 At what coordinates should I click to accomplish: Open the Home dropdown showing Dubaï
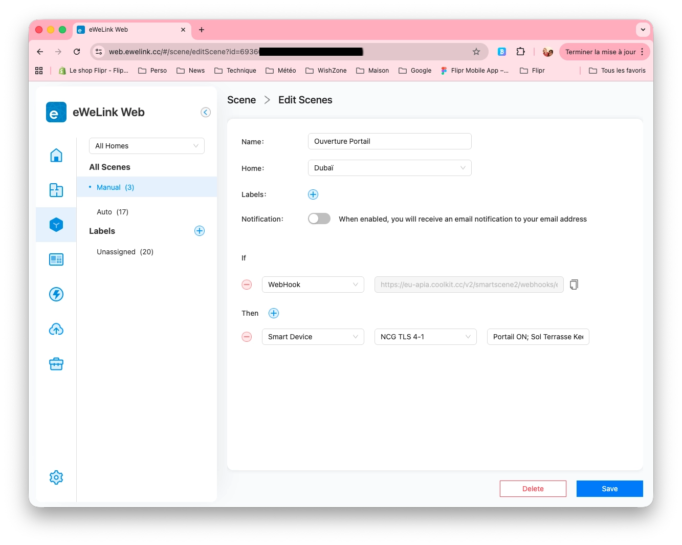coord(389,168)
